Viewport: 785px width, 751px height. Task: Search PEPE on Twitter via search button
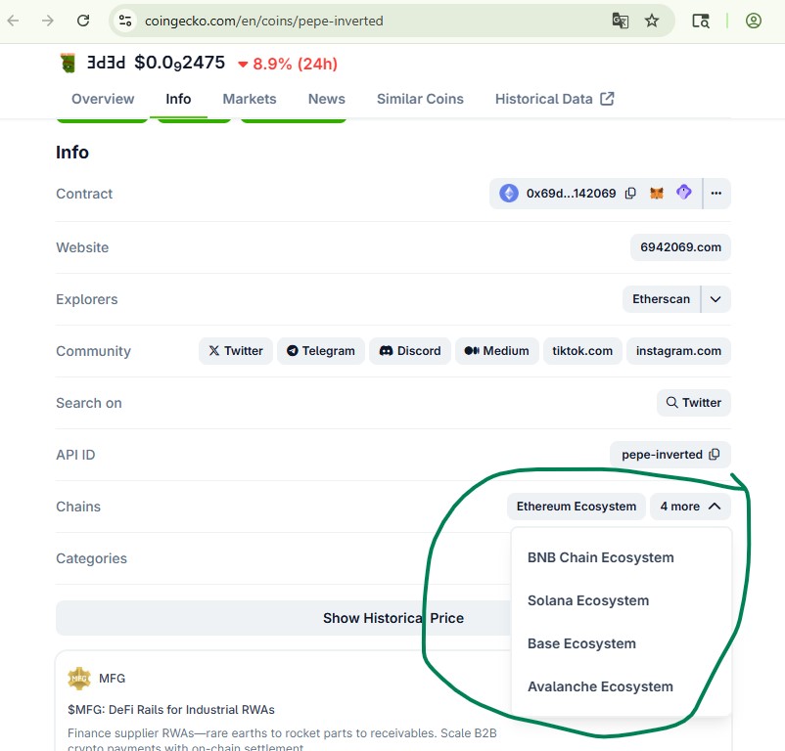(693, 402)
